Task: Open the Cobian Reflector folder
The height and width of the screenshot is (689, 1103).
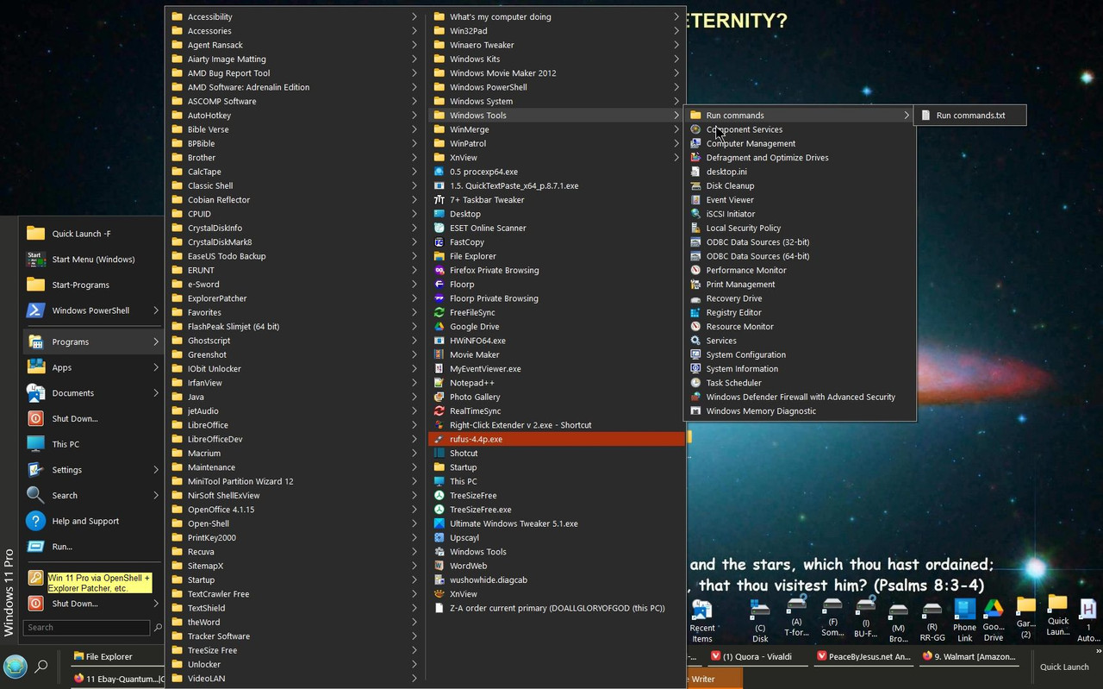Action: 293,199
